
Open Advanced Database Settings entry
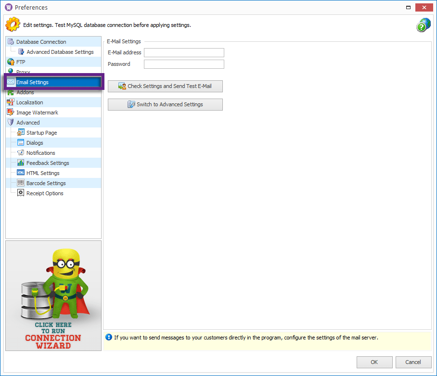(60, 52)
